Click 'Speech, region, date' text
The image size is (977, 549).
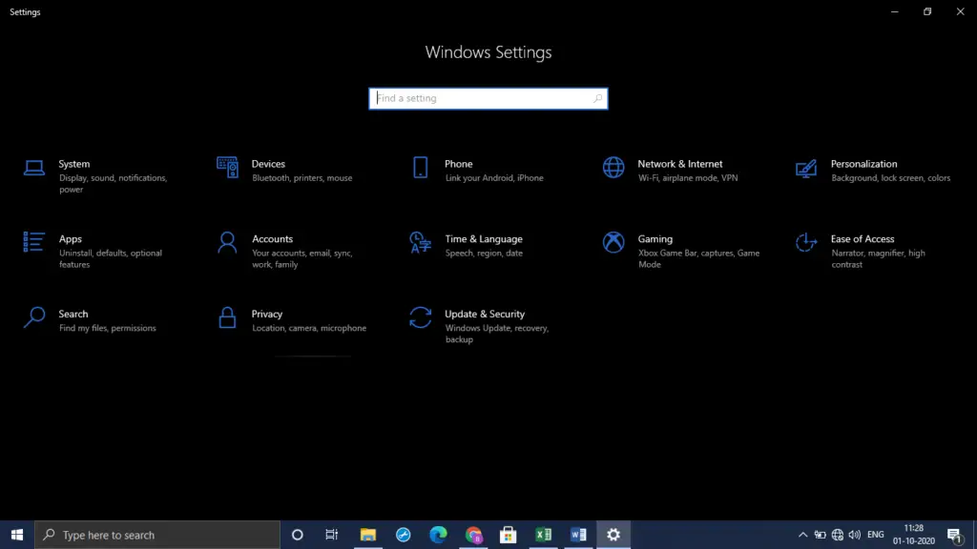(x=484, y=254)
